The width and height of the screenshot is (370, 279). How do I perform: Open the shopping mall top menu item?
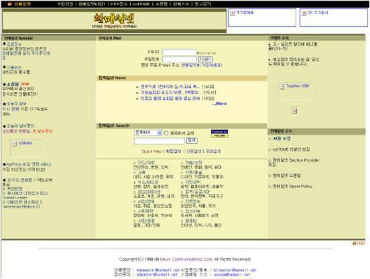coord(162,4)
